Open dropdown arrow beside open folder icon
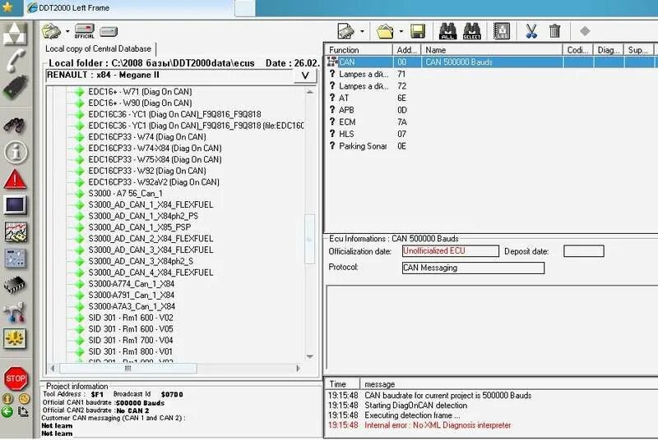 point(401,31)
